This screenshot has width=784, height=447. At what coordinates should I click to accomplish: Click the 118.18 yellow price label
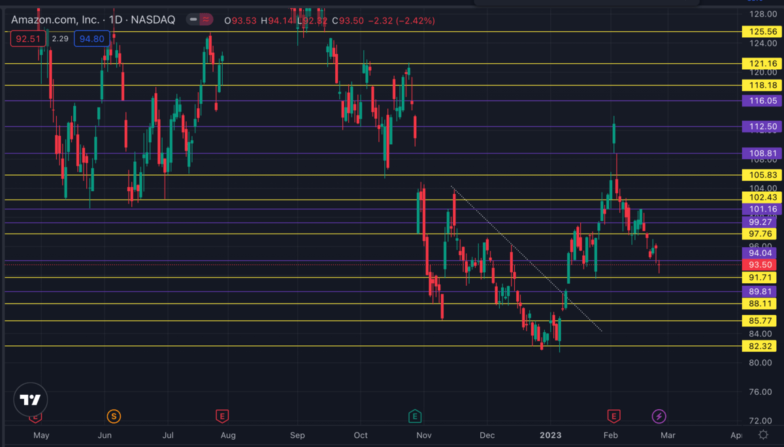[762, 85]
